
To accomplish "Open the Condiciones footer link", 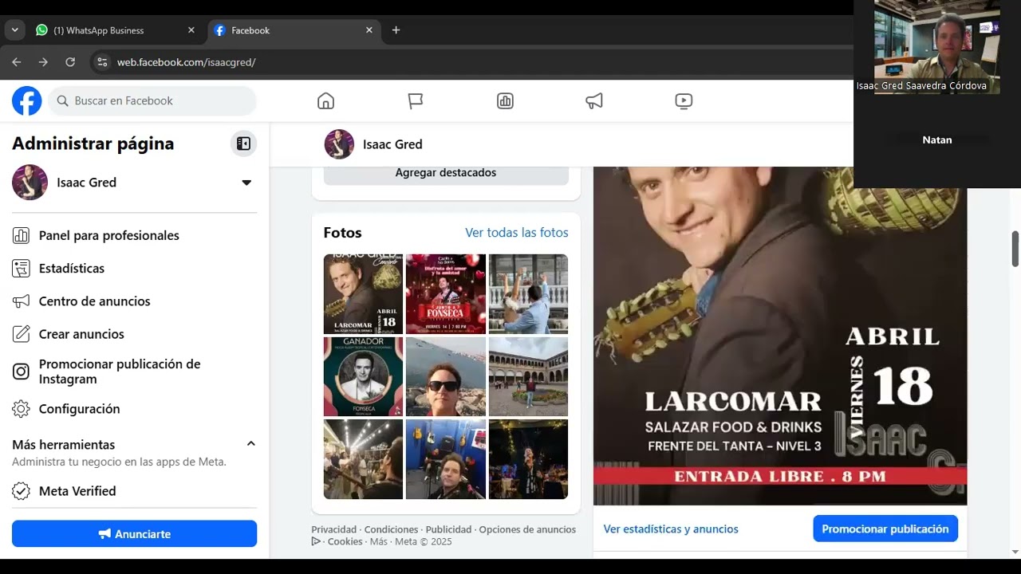I will [391, 529].
